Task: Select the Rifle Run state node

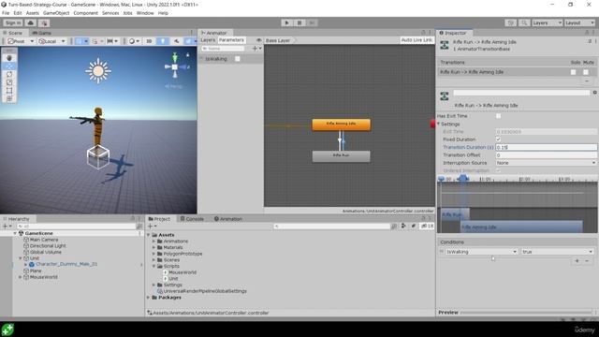Action: [x=341, y=156]
